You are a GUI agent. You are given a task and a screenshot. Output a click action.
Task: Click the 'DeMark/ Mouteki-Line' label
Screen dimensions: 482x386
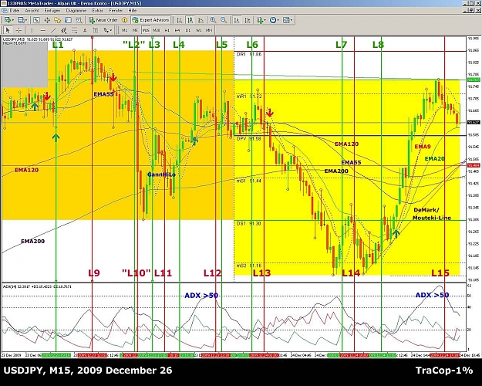tap(432, 214)
